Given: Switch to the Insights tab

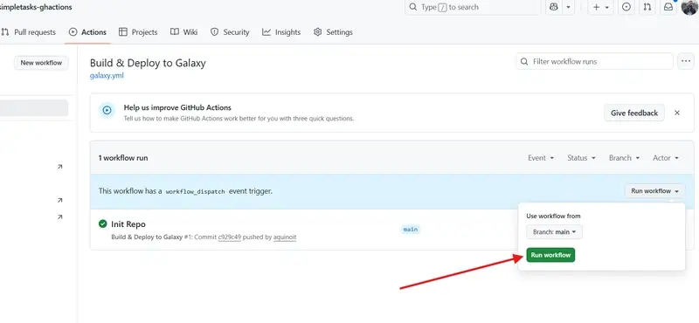Looking at the screenshot, I should point(281,32).
